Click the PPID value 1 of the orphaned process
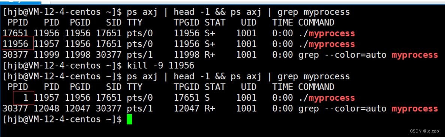 pyautogui.click(x=25, y=98)
